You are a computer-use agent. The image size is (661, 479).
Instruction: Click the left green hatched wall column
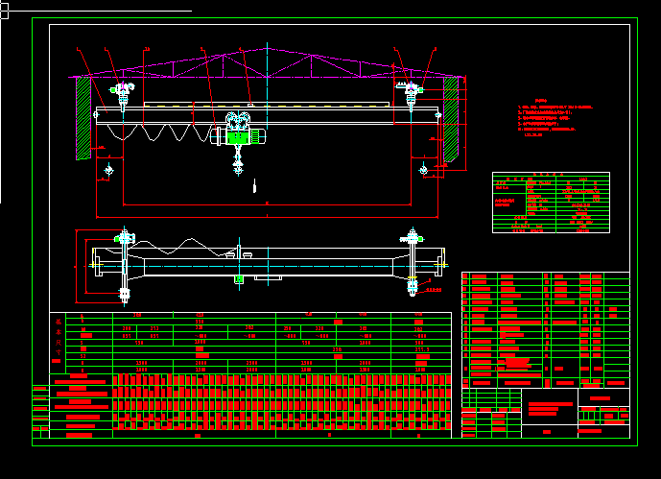pyautogui.click(x=84, y=117)
